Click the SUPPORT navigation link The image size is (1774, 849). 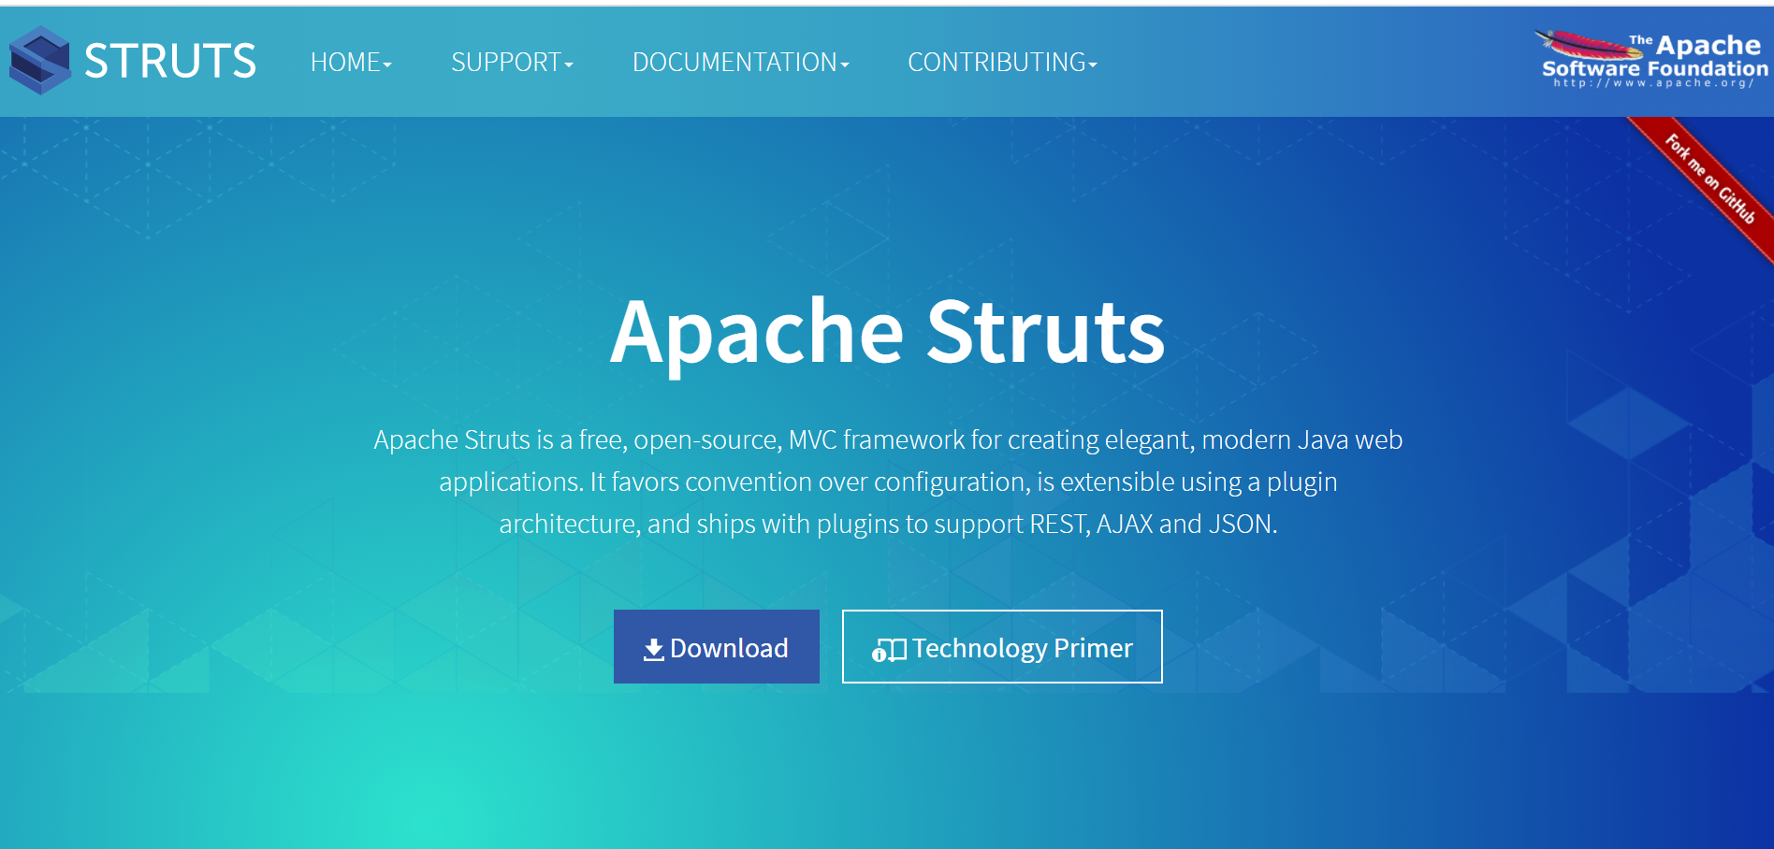[512, 62]
